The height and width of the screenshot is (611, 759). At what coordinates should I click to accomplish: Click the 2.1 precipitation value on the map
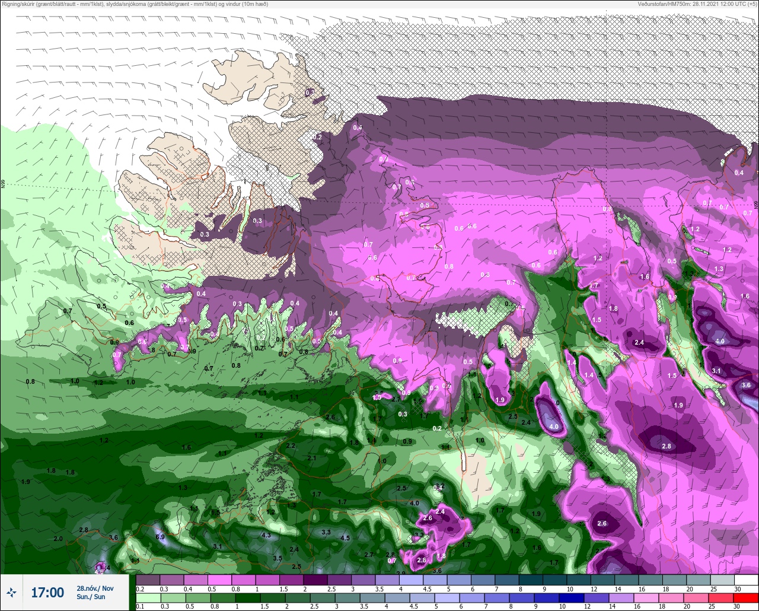[x=312, y=458]
